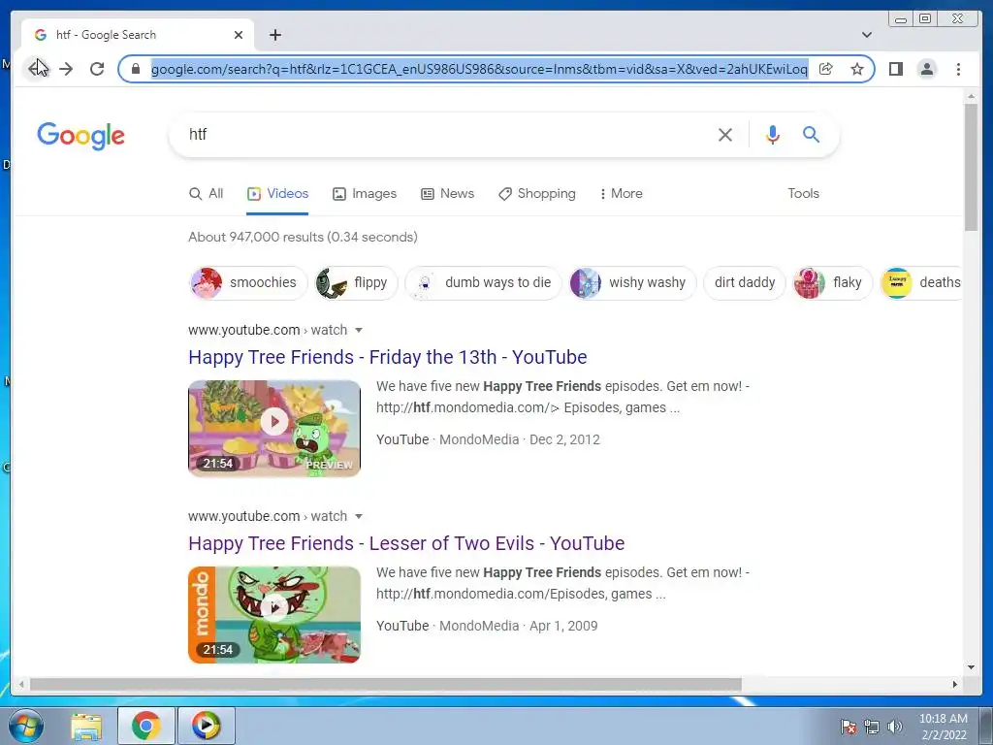
Task: Click the horizontal scrollbar thumb
Action: (x=386, y=684)
